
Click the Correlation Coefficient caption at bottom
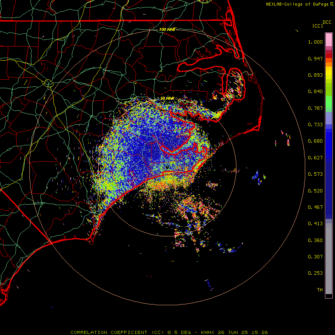(x=169, y=332)
